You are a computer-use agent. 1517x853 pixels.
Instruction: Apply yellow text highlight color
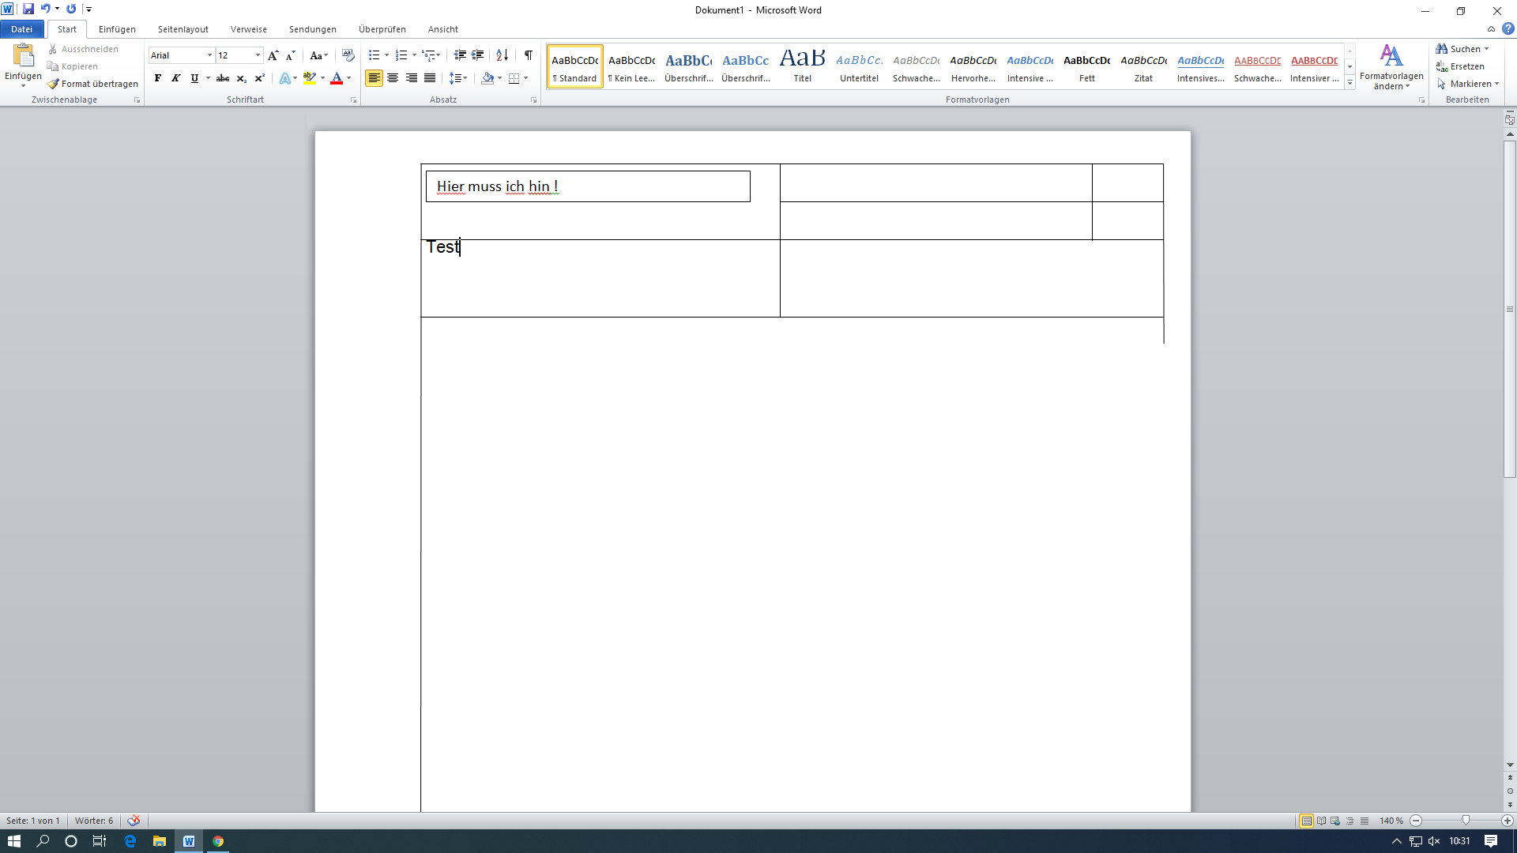click(x=310, y=78)
